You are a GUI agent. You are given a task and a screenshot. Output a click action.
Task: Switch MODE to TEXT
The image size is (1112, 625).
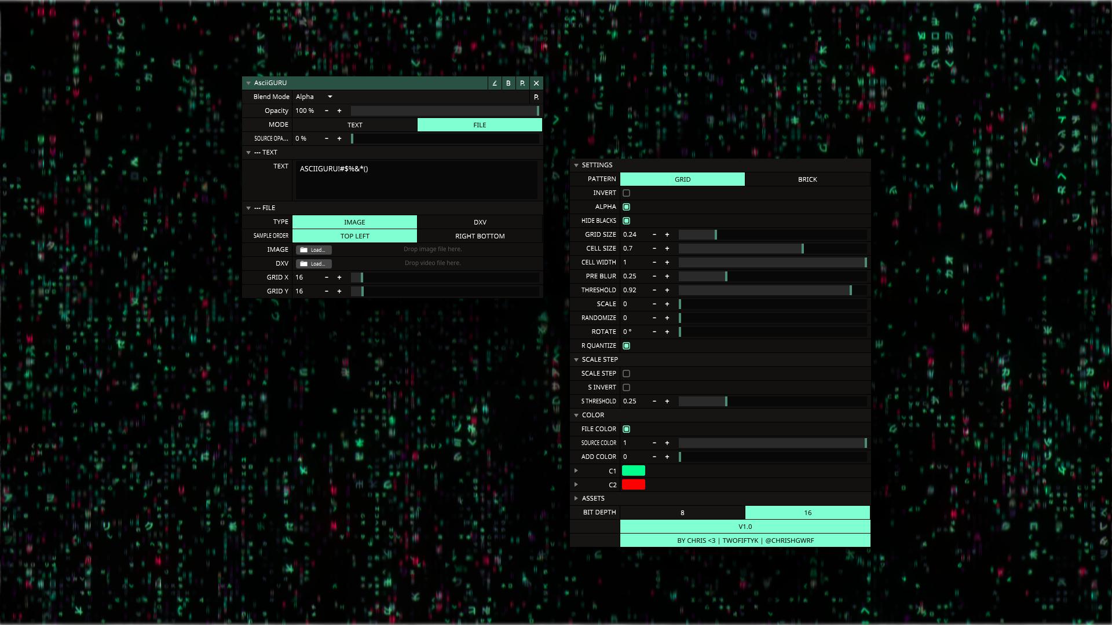(354, 125)
